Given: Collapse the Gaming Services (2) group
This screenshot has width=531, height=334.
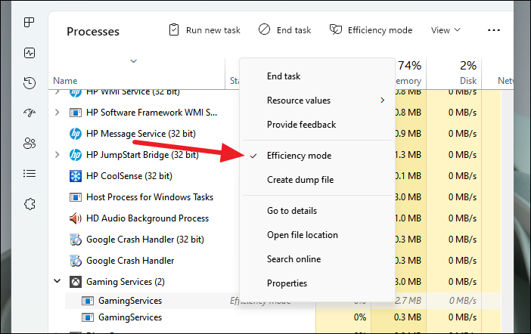Looking at the screenshot, I should (57, 281).
